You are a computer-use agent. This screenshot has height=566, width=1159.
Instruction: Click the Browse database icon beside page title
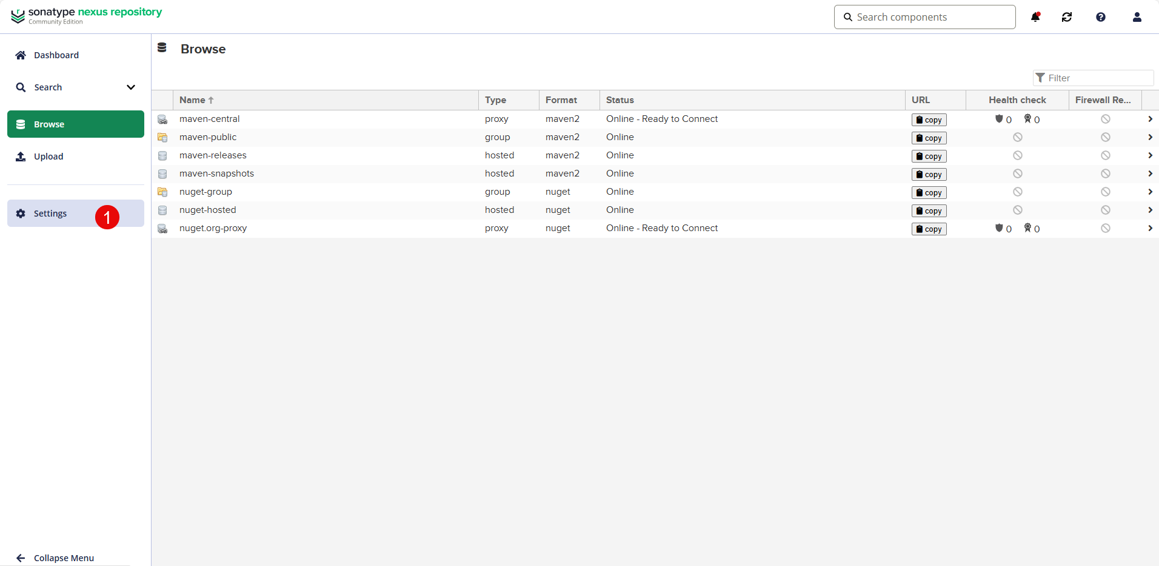click(162, 48)
